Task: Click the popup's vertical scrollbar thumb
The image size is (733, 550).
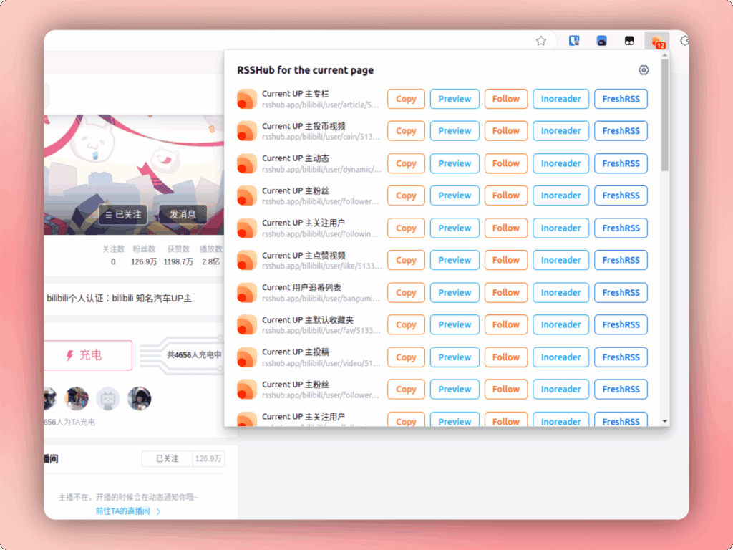Action: coord(665,115)
